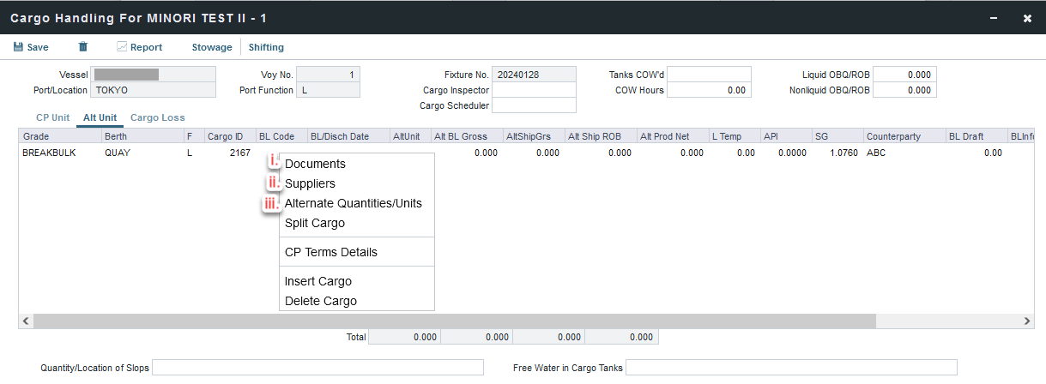1046x384 pixels.
Task: Choose Insert Cargo in context menu
Action: (x=317, y=281)
